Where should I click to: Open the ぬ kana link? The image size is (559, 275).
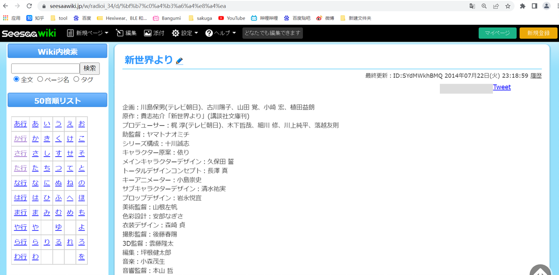tap(59, 183)
